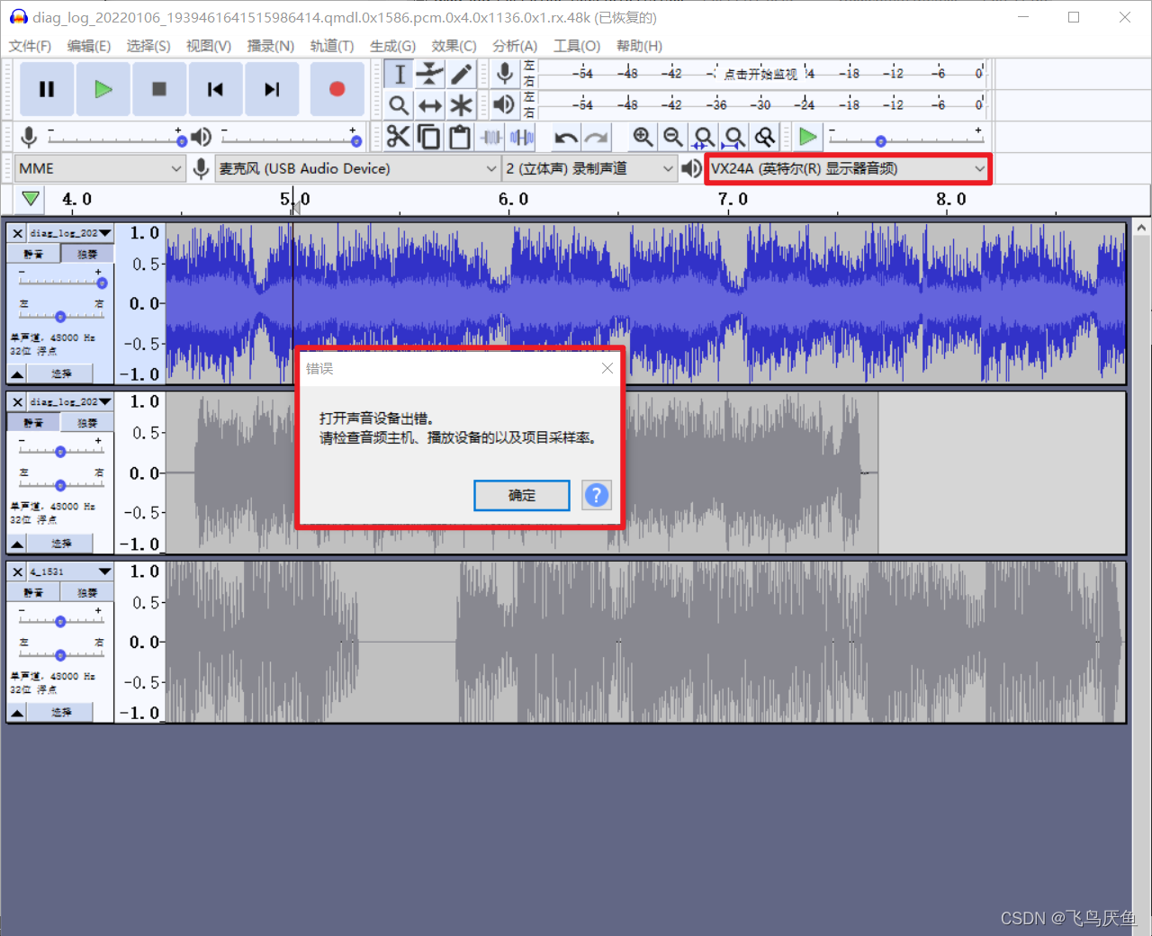Screen dimensions: 1152x936
Task: Click the Pause transport button
Action: (47, 89)
